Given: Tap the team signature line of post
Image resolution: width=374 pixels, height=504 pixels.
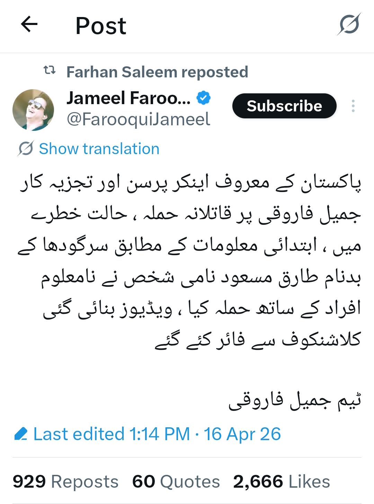Looking at the screenshot, I should 295,402.
